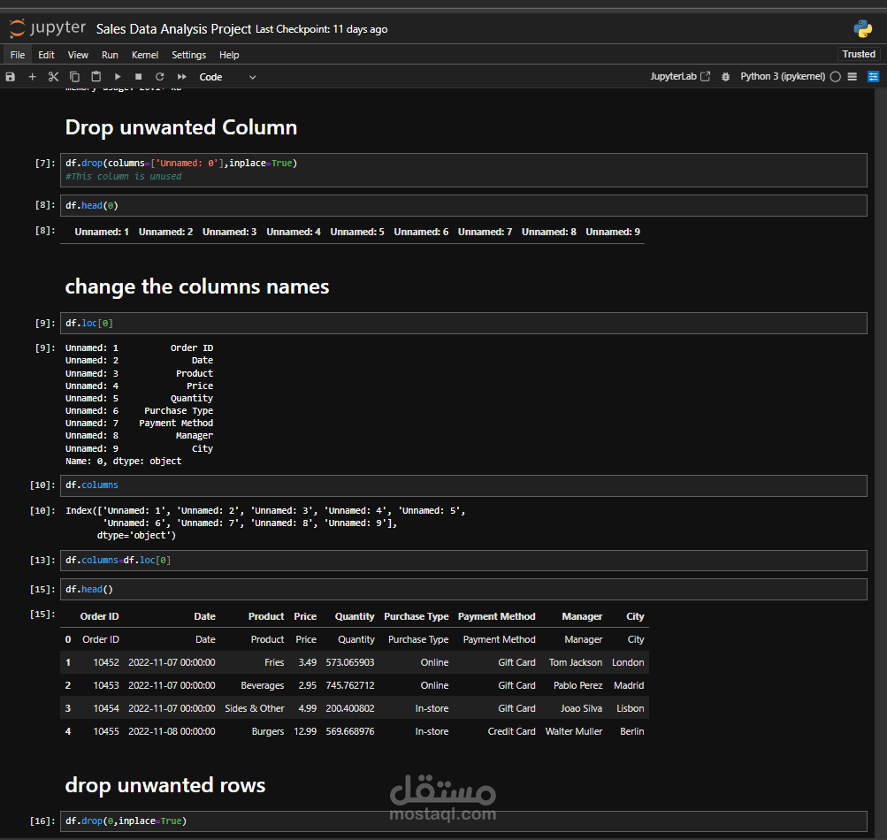Open the Kernel menu
The width and height of the screenshot is (887, 840).
145,55
